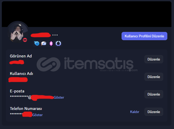This screenshot has height=129, width=174.
Task: Click the blue Nitro subscriber badge
Action: point(36,43)
